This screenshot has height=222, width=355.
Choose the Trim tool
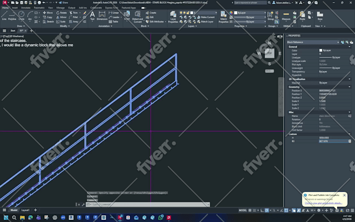point(74,13)
